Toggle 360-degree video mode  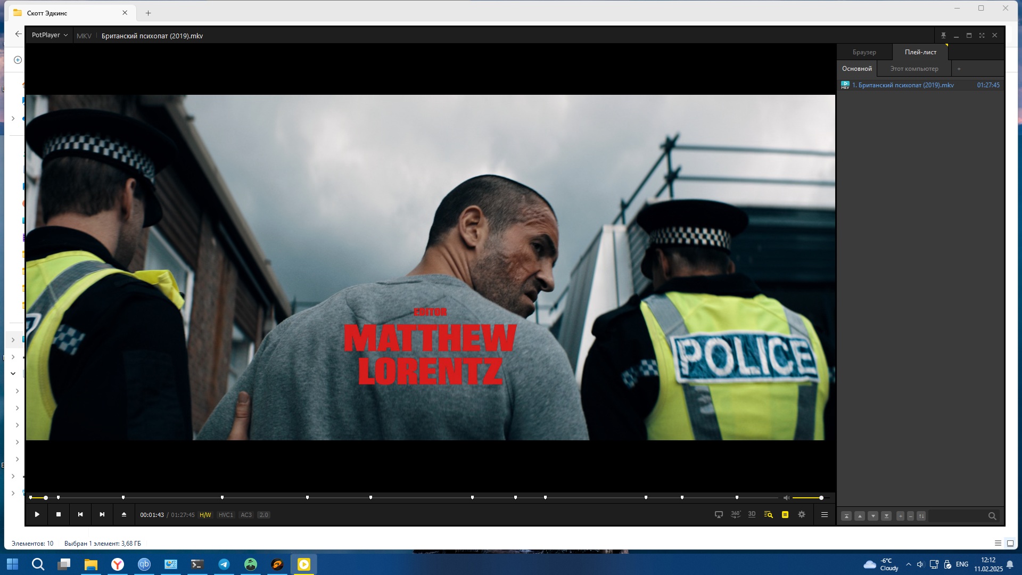coord(736,514)
